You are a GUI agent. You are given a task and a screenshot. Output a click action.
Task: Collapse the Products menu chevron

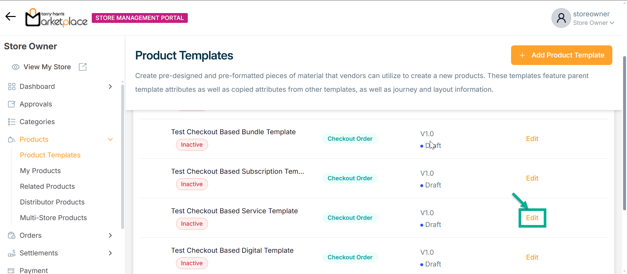tap(110, 139)
